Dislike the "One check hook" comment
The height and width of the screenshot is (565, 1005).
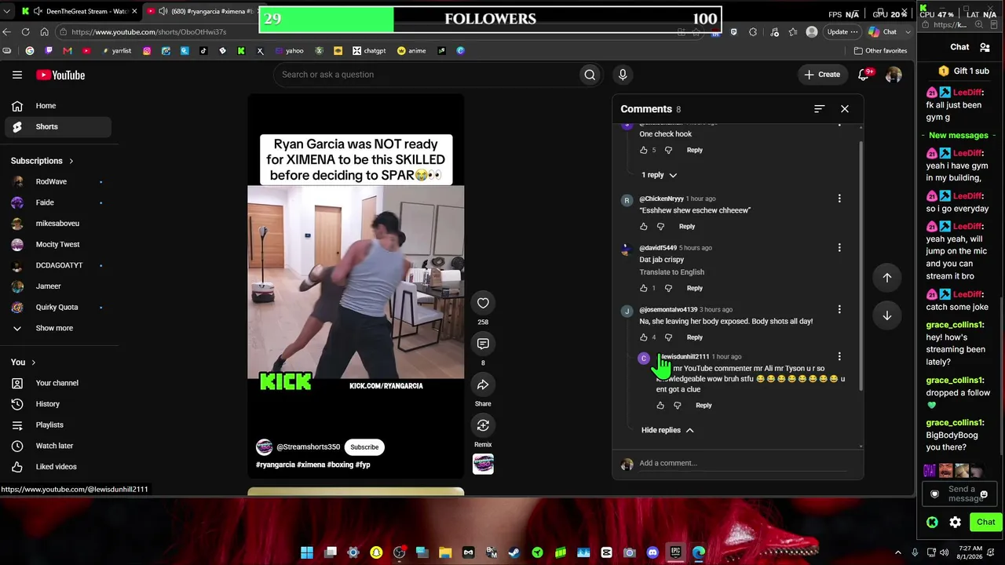[668, 150]
